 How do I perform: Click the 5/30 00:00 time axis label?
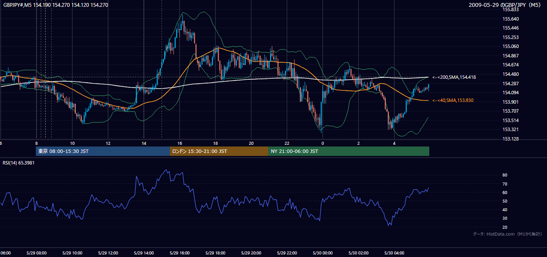(x=323, y=253)
